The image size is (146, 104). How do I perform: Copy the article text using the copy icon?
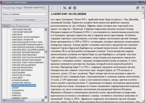tap(65, 8)
